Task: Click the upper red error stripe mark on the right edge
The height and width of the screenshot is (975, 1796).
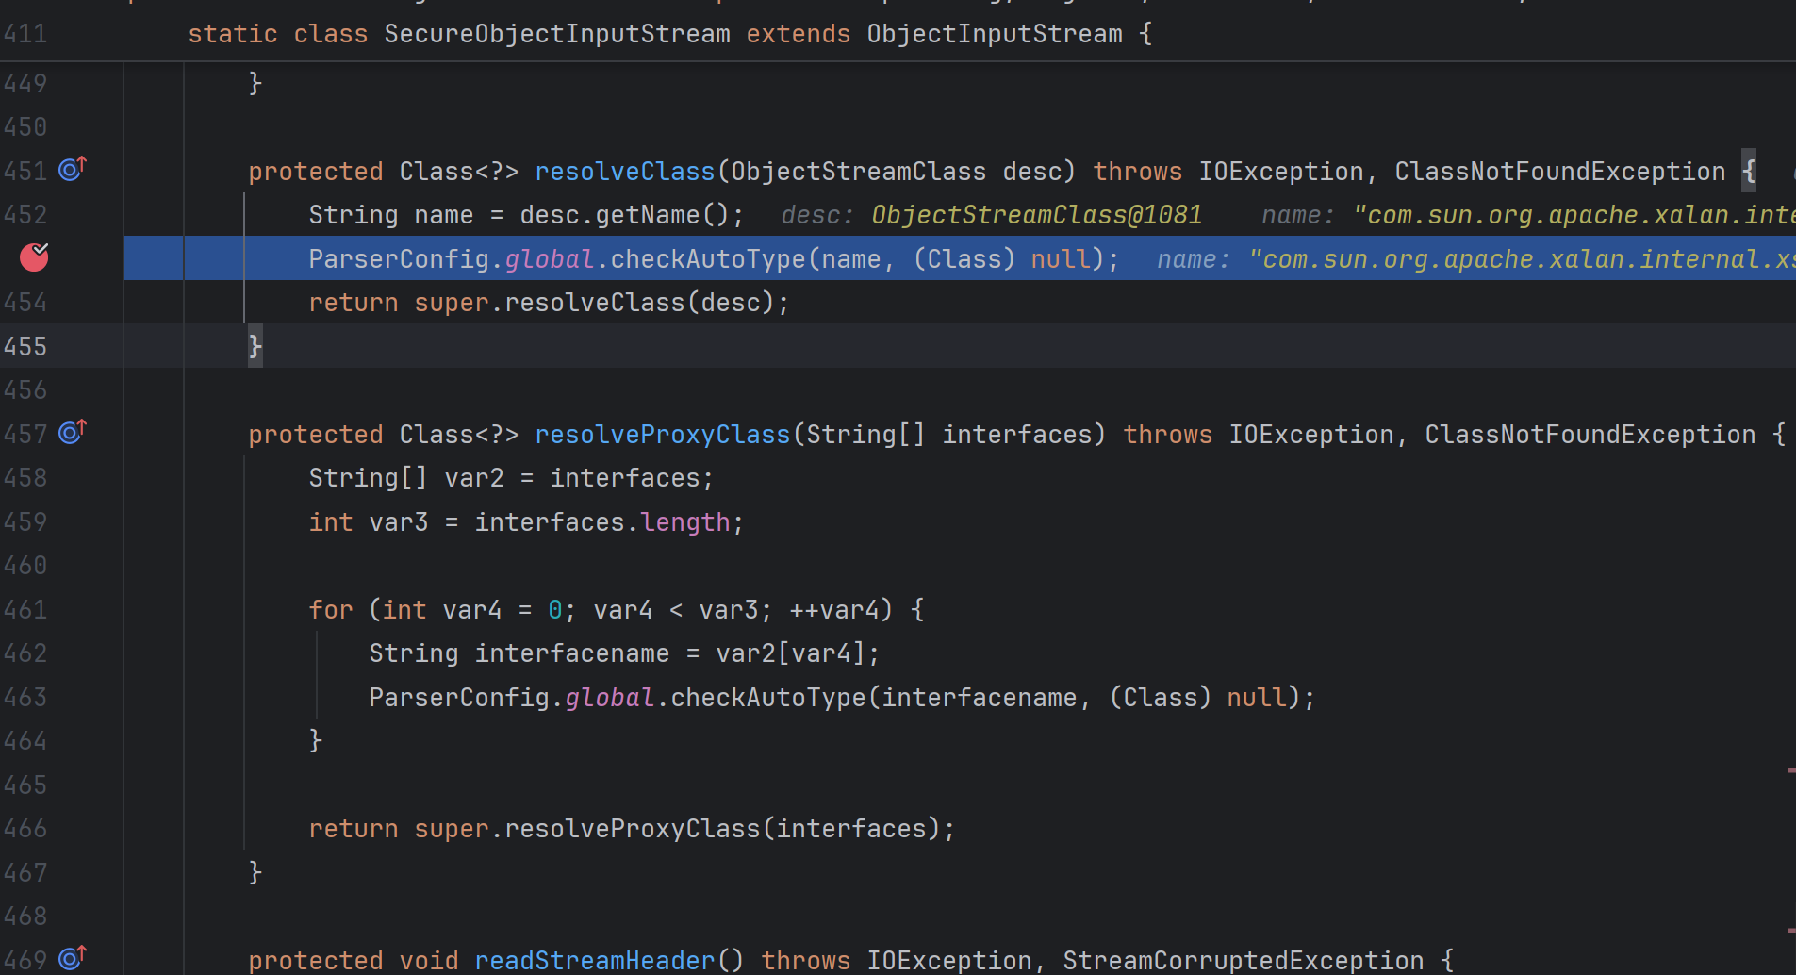Action: (x=1789, y=771)
